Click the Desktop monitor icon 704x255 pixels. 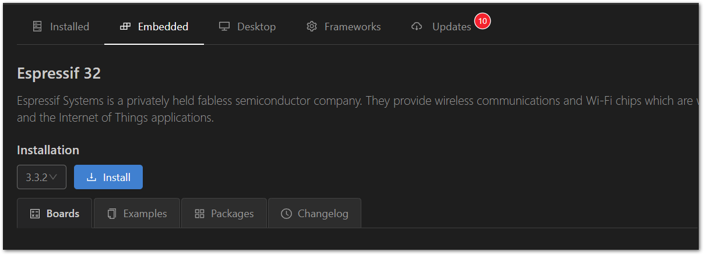pyautogui.click(x=224, y=27)
